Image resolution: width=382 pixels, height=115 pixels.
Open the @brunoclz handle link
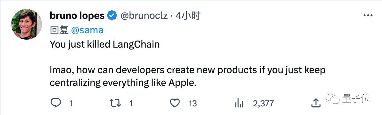point(144,16)
